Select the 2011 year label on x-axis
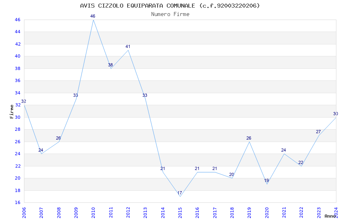 point(110,213)
